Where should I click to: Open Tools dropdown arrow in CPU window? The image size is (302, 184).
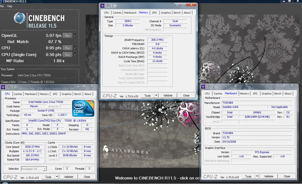[x=57, y=177]
